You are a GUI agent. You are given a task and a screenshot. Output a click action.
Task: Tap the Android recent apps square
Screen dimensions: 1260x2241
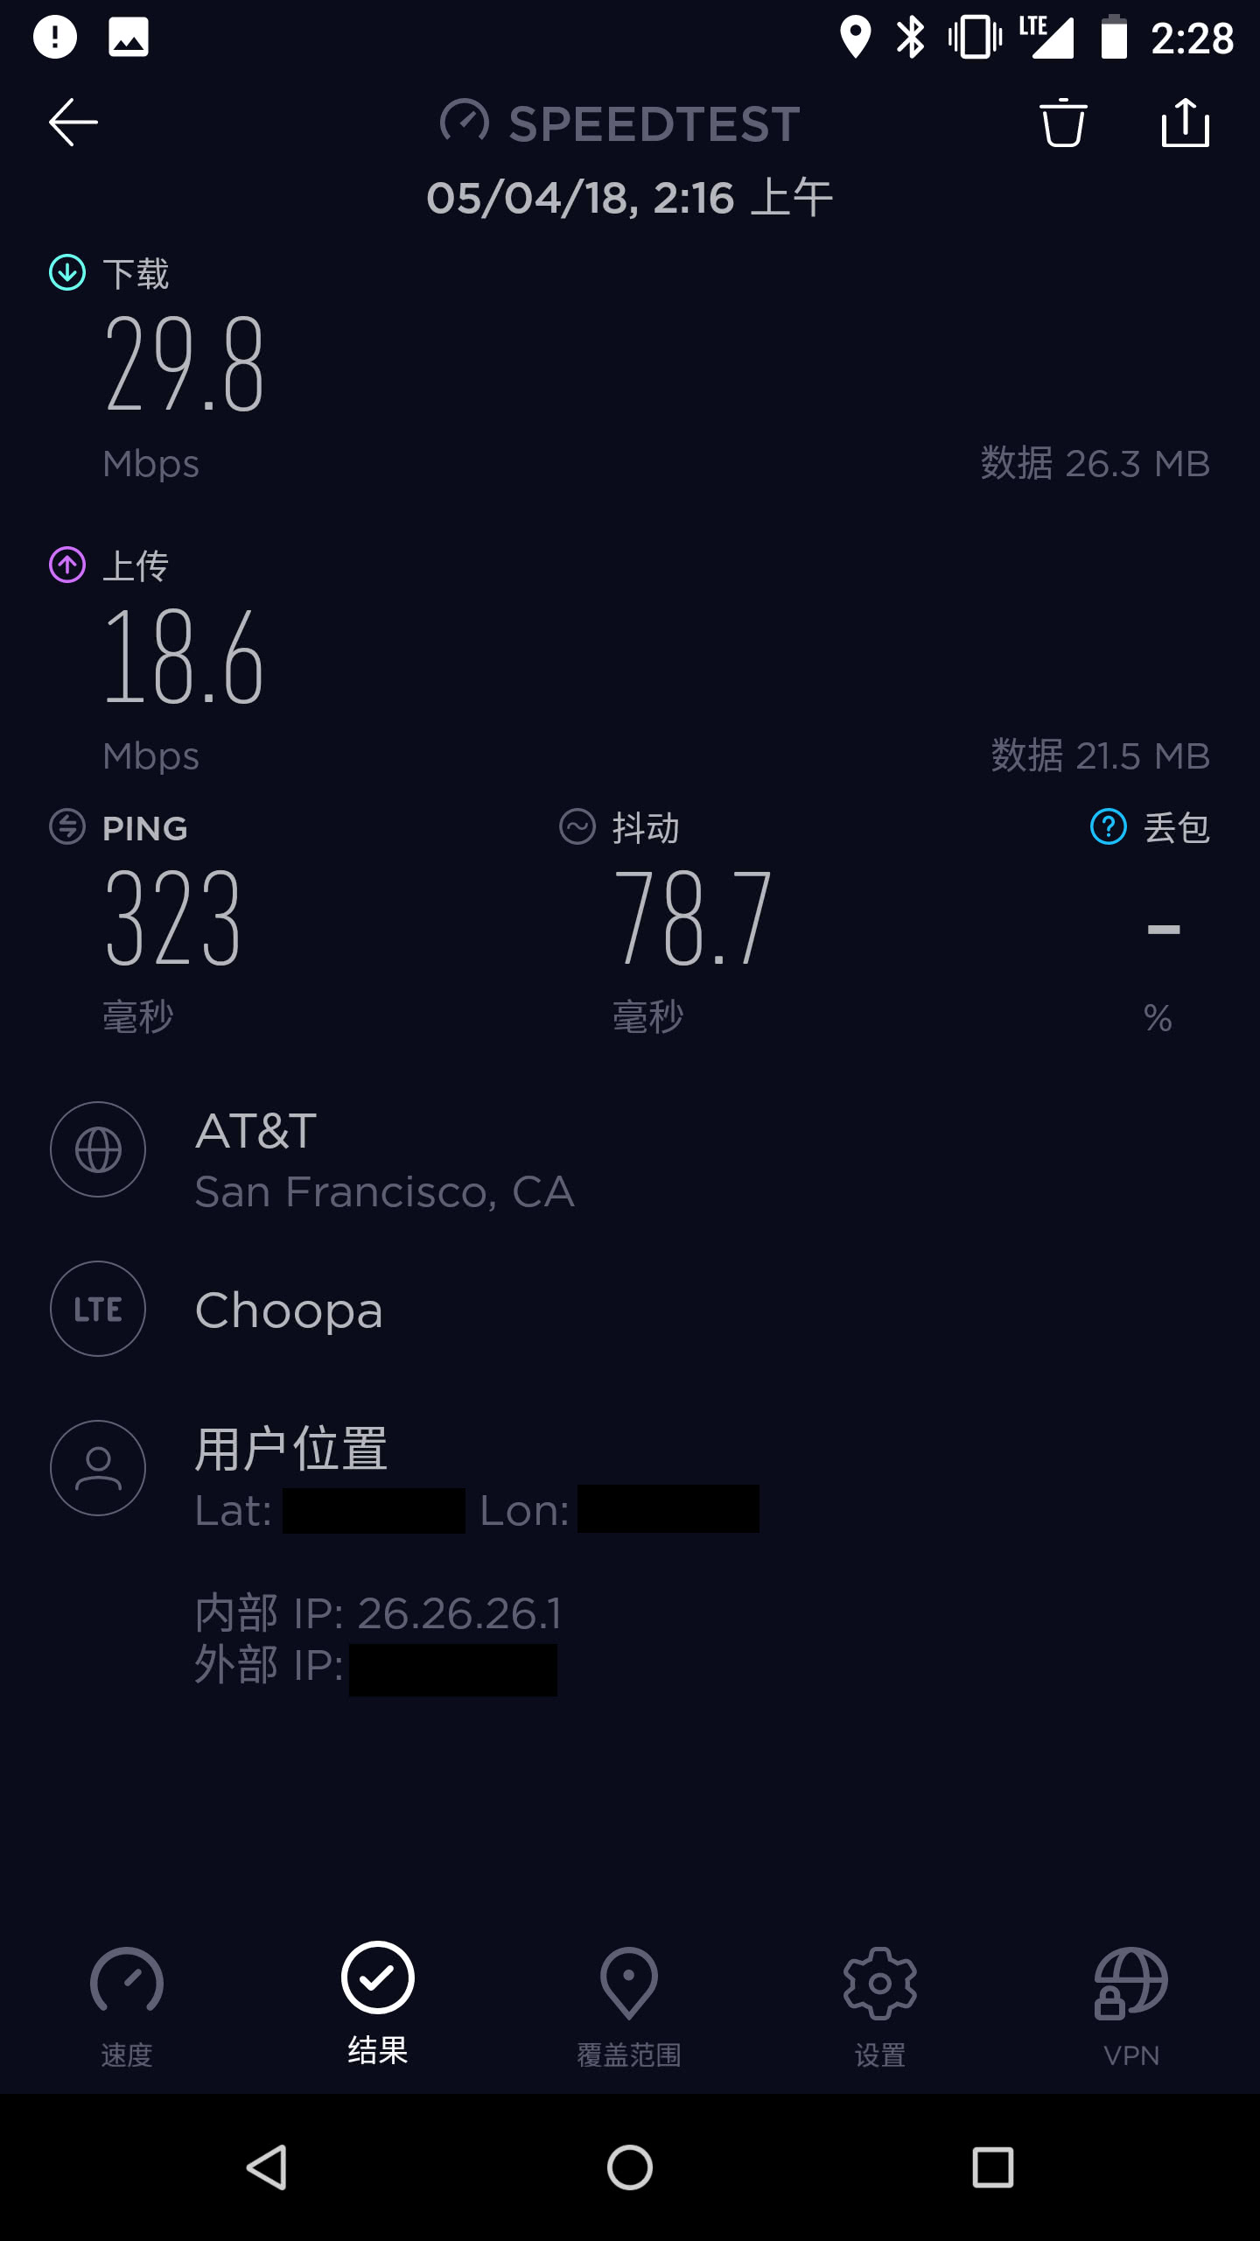pyautogui.click(x=993, y=2167)
